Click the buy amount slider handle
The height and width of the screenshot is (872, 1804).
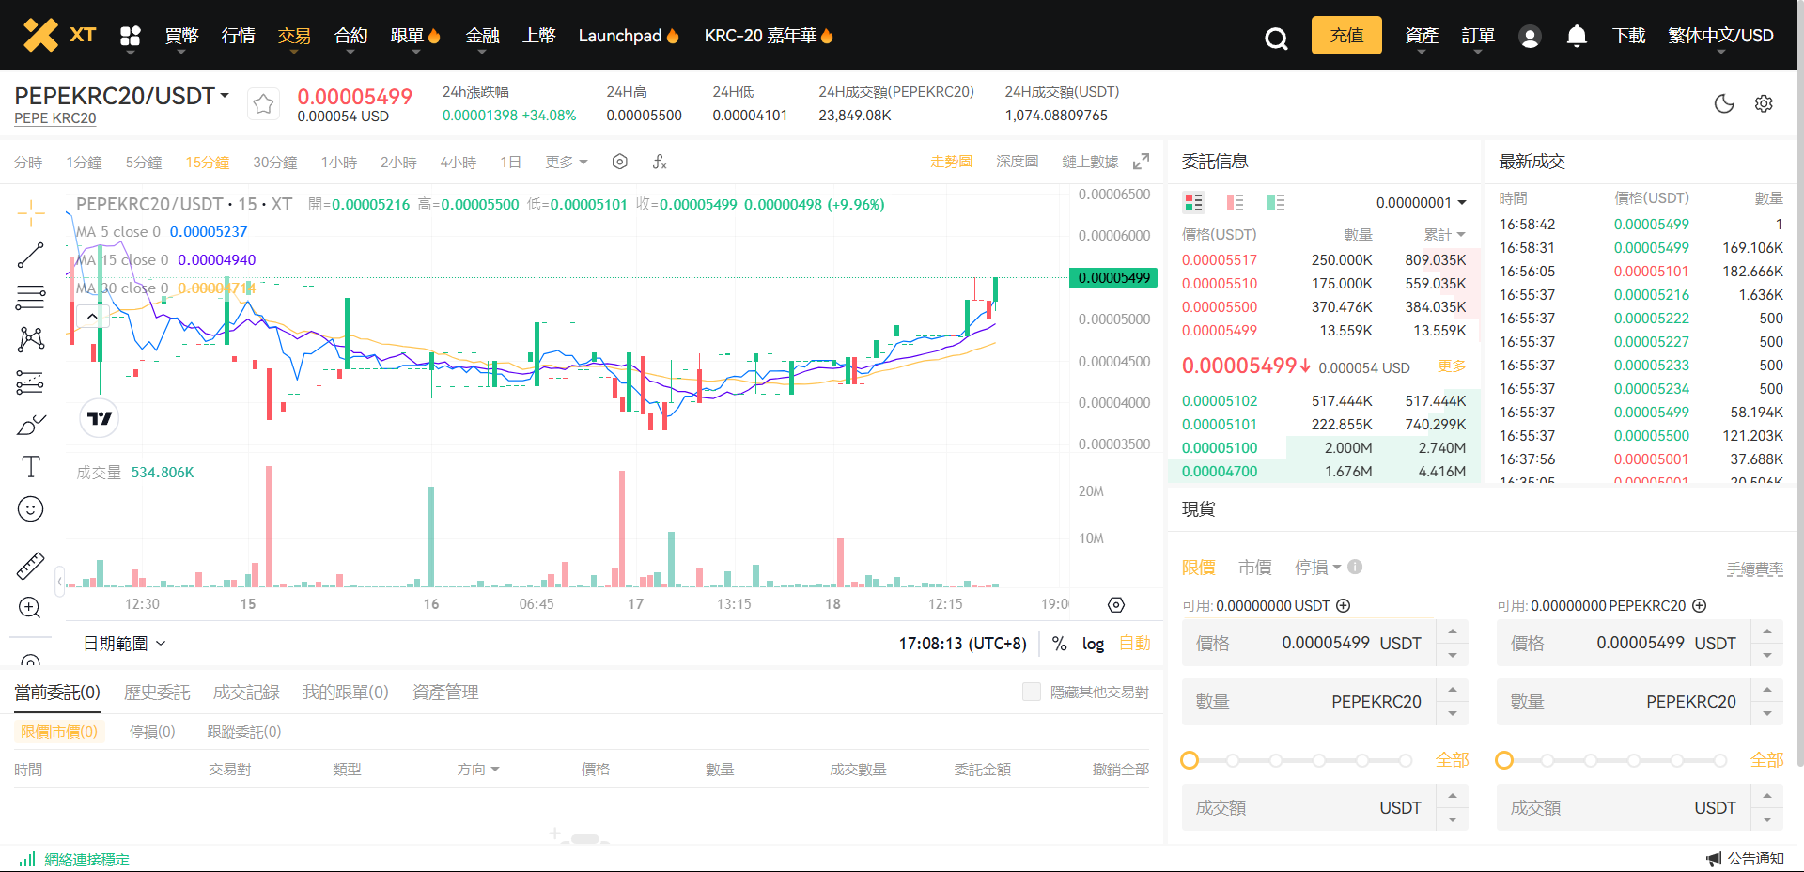coord(1190,760)
